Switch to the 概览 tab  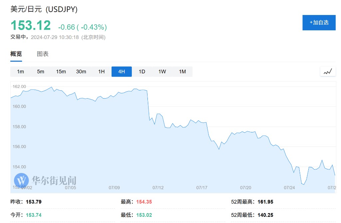(x=16, y=54)
